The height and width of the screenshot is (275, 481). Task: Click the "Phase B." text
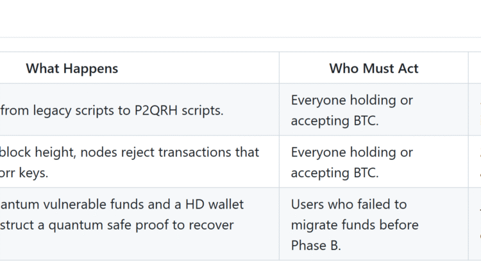click(317, 245)
